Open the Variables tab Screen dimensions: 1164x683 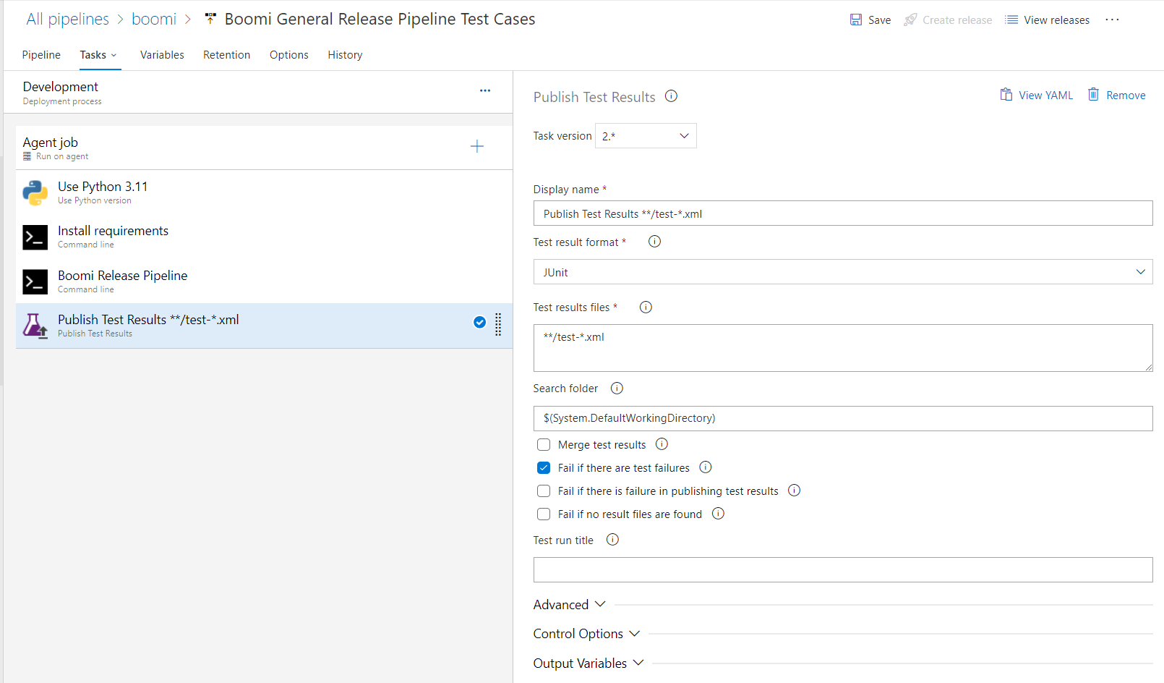point(162,55)
